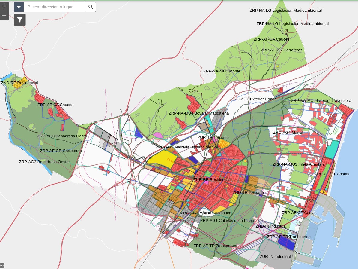The width and height of the screenshot is (358, 269).
Task: Select the ZUR-TR Terciario label
Action: pos(213,138)
